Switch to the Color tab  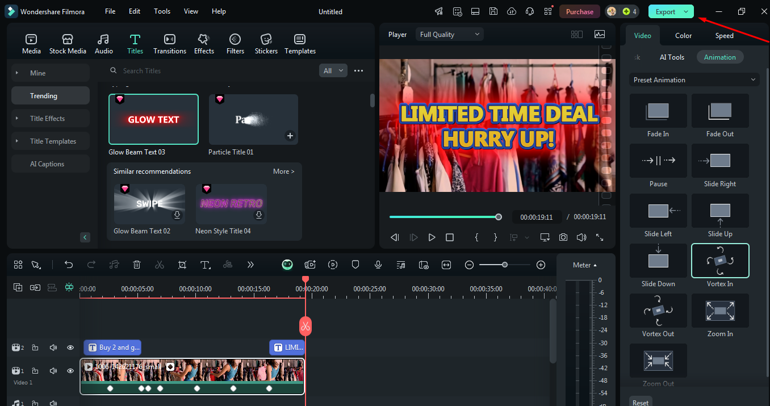tap(683, 36)
